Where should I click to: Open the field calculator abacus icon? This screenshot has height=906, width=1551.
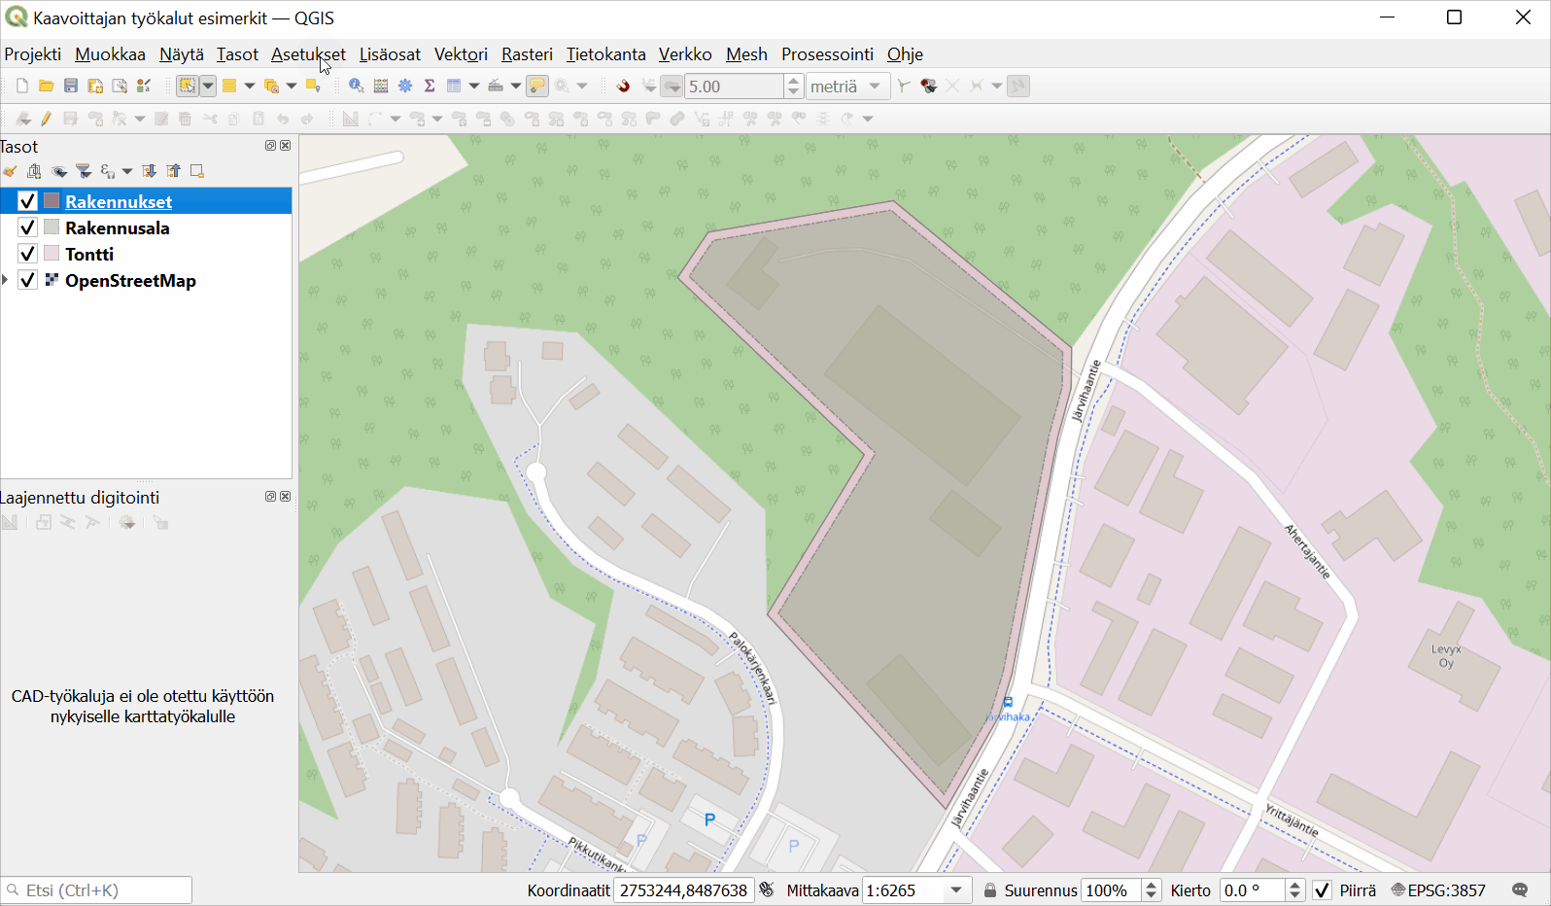381,87
